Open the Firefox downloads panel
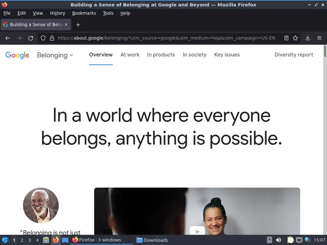Image resolution: width=327 pixels, height=245 pixels. pos(308,38)
